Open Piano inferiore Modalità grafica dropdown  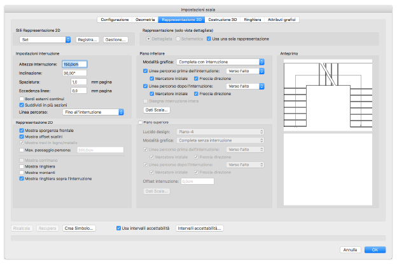(x=220, y=62)
